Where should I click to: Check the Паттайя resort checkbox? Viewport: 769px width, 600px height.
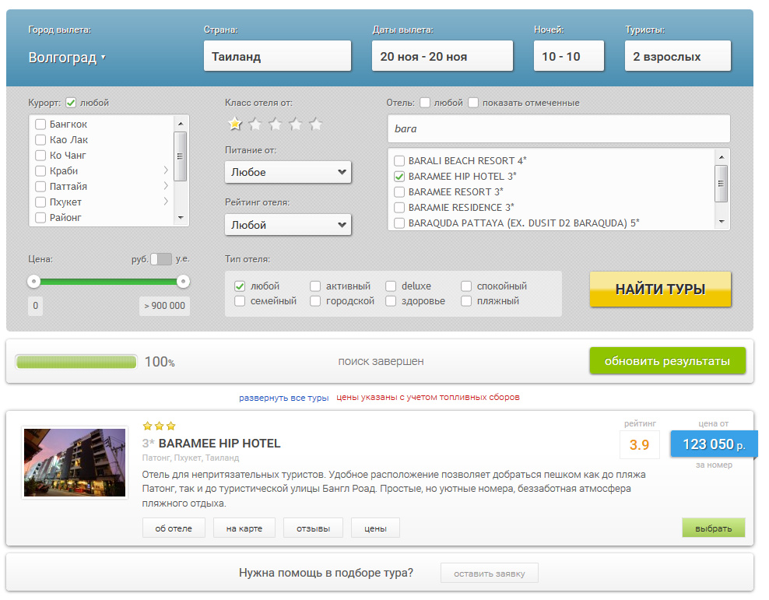click(40, 187)
